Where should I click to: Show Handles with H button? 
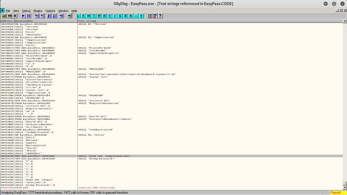pyautogui.click(x=104, y=16)
